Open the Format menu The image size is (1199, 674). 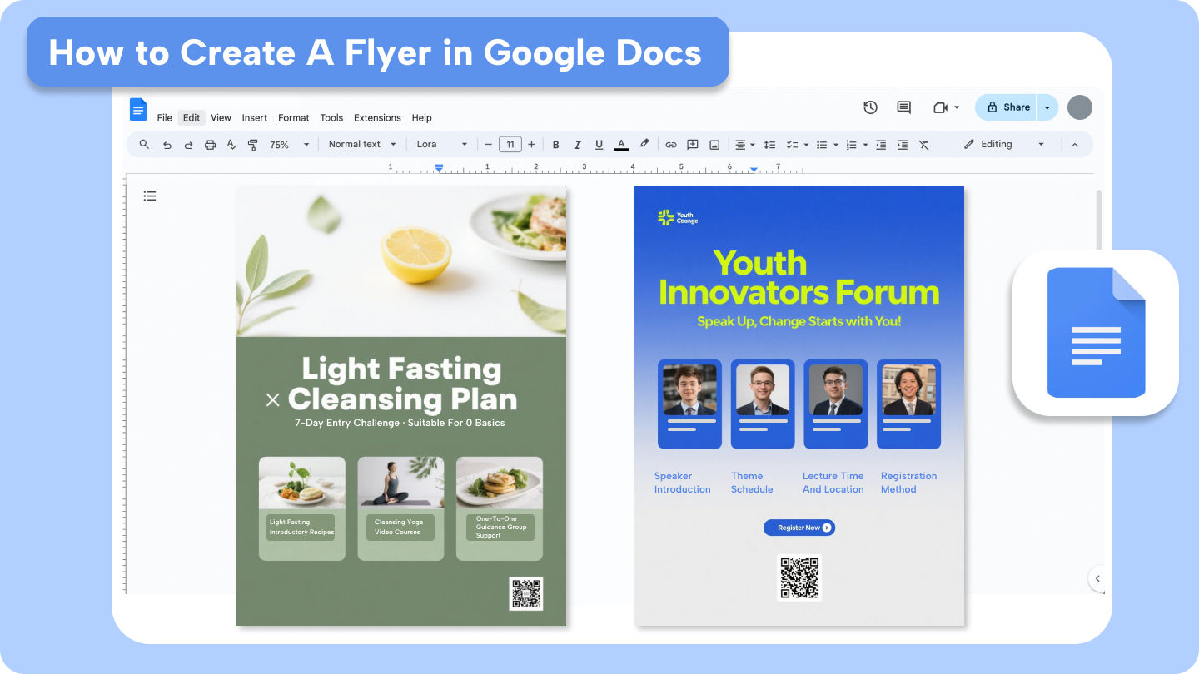[x=293, y=117]
